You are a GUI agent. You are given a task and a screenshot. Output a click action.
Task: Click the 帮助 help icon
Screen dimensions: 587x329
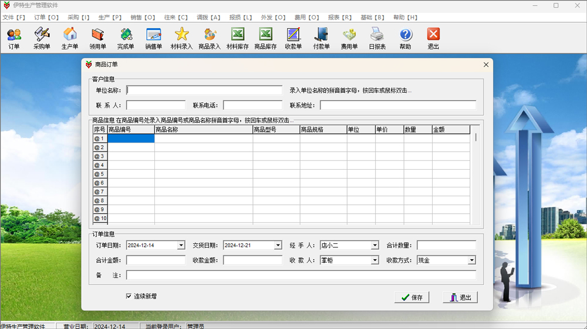pyautogui.click(x=406, y=38)
